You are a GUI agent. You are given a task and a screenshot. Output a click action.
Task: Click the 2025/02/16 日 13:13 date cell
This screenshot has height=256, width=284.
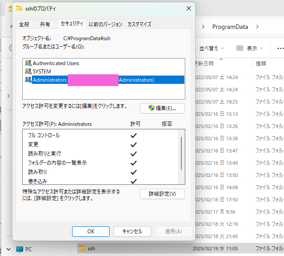217,114
